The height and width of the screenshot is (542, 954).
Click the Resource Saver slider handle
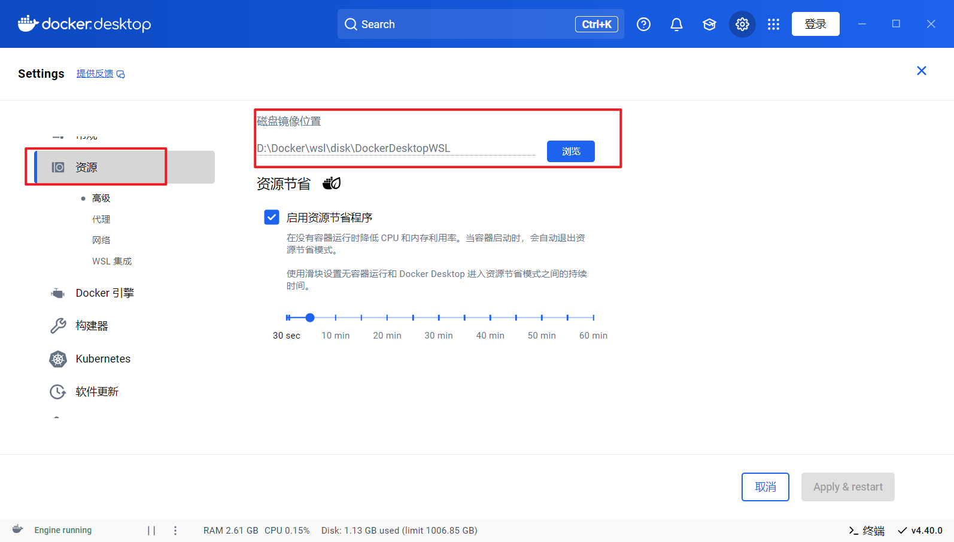coord(310,318)
